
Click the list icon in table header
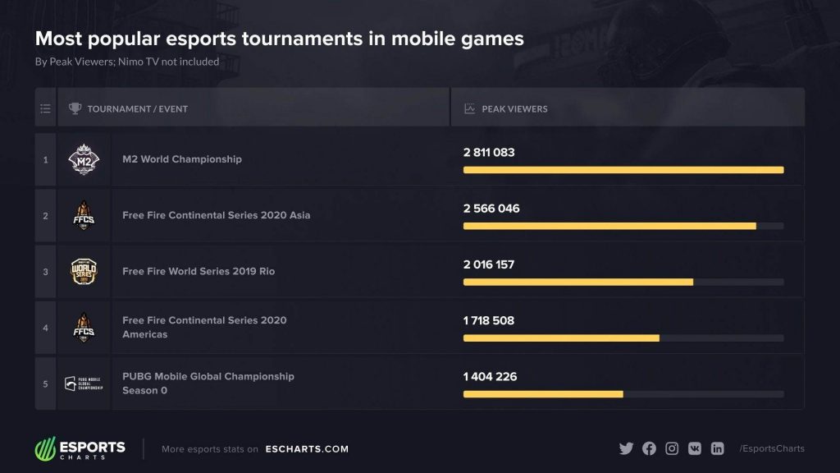46,109
